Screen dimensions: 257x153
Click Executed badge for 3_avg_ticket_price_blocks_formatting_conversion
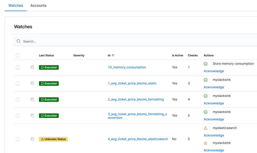point(49,116)
